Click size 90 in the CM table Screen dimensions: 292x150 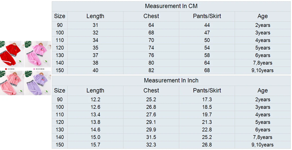click(60, 25)
